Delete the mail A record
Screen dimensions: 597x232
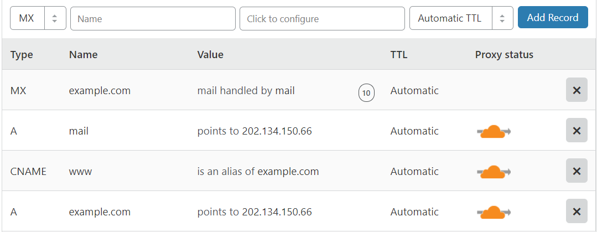pyautogui.click(x=577, y=130)
